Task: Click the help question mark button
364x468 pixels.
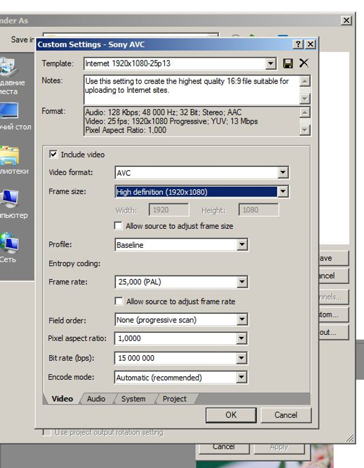Action: click(298, 44)
